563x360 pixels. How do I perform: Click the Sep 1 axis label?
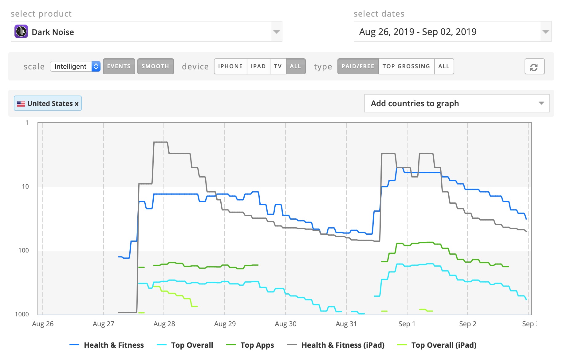click(407, 324)
